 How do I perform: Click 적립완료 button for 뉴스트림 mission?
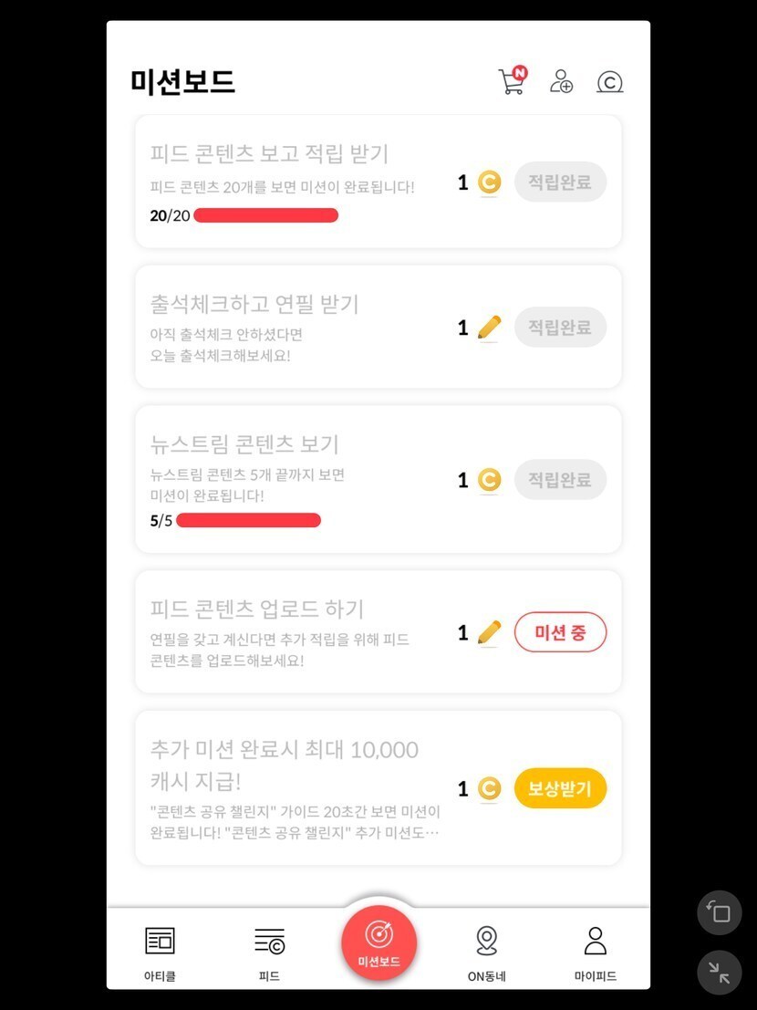click(x=560, y=480)
